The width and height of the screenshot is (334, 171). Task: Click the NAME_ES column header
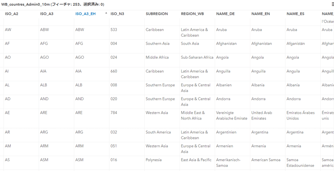[295, 14]
